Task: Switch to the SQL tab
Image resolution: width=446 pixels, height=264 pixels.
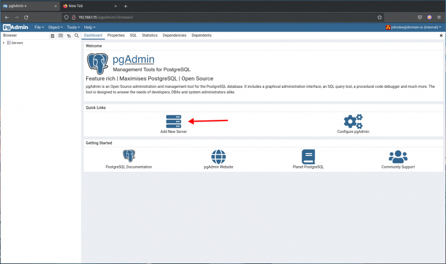Action: point(133,36)
